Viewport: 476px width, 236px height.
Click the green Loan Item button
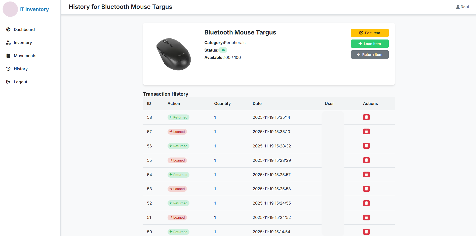370,44
